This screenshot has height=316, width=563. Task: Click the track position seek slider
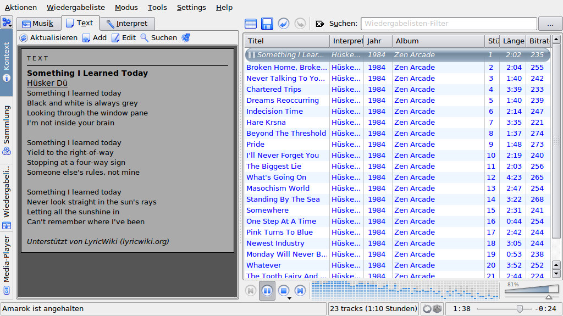coord(505,308)
